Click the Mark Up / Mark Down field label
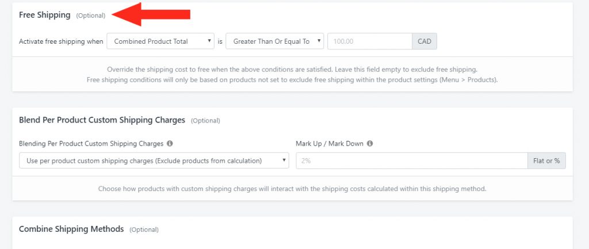The image size is (589, 249). [x=330, y=143]
